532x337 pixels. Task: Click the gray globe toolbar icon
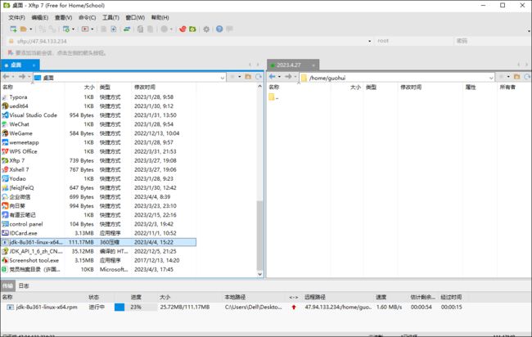point(165,29)
